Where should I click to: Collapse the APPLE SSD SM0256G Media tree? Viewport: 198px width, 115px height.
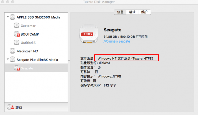[x=8, y=17]
